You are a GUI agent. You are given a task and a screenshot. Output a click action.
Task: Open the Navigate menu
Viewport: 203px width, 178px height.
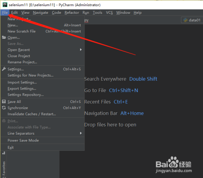[x=41, y=13]
